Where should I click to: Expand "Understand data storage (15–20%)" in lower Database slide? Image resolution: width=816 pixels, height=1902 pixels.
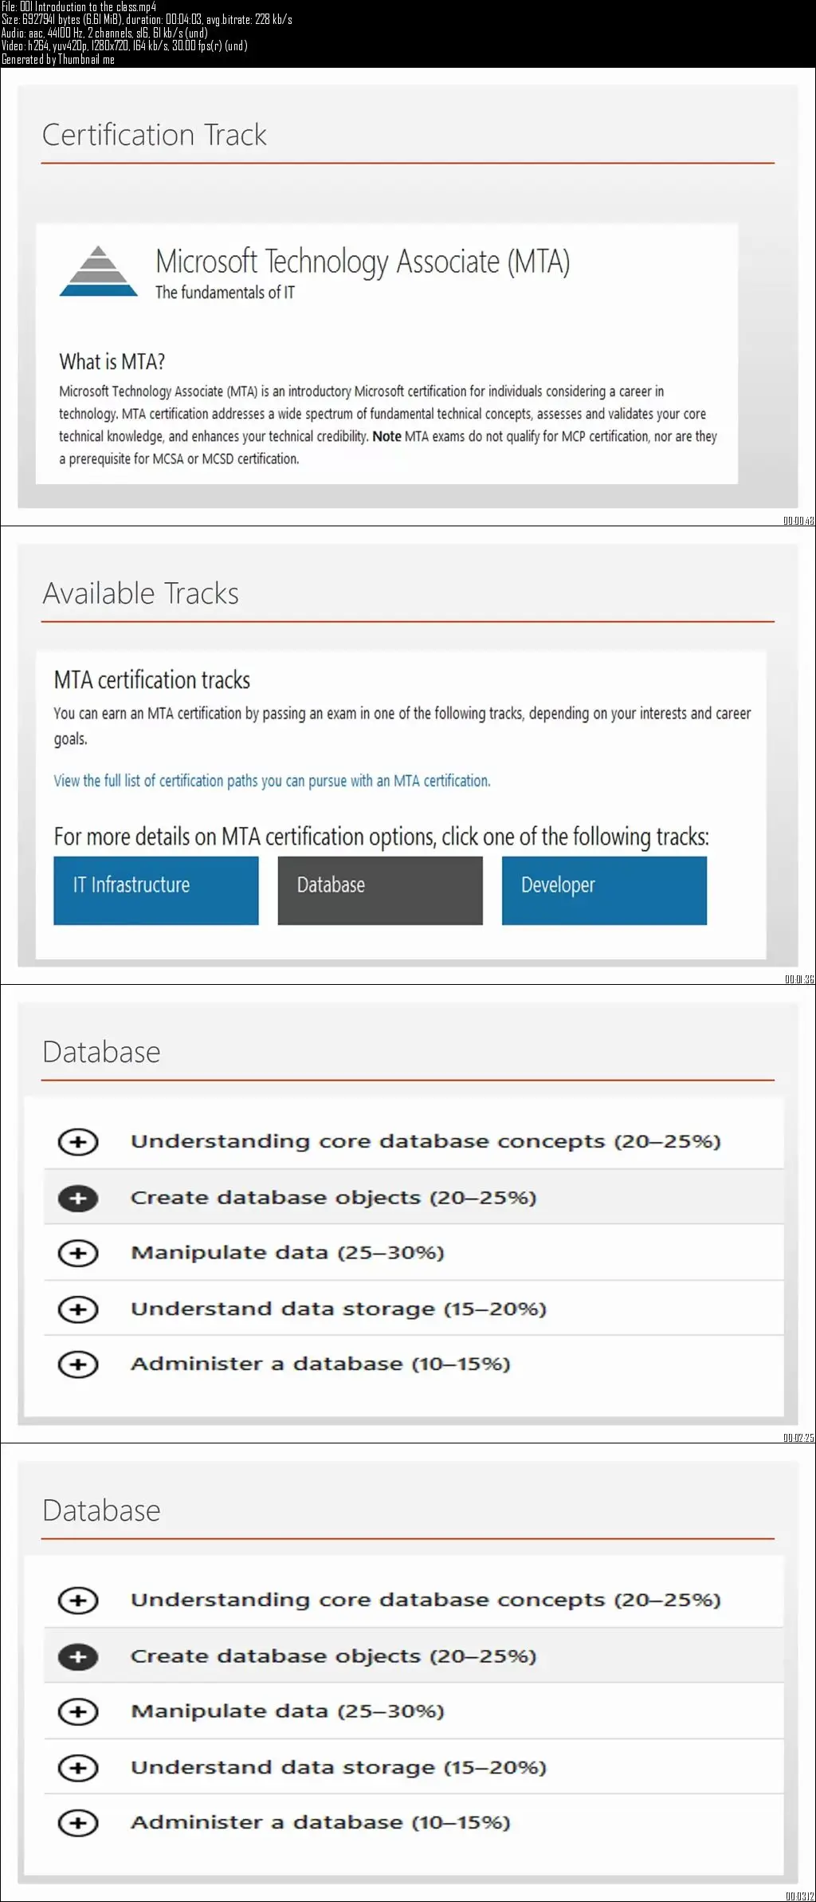point(78,1767)
